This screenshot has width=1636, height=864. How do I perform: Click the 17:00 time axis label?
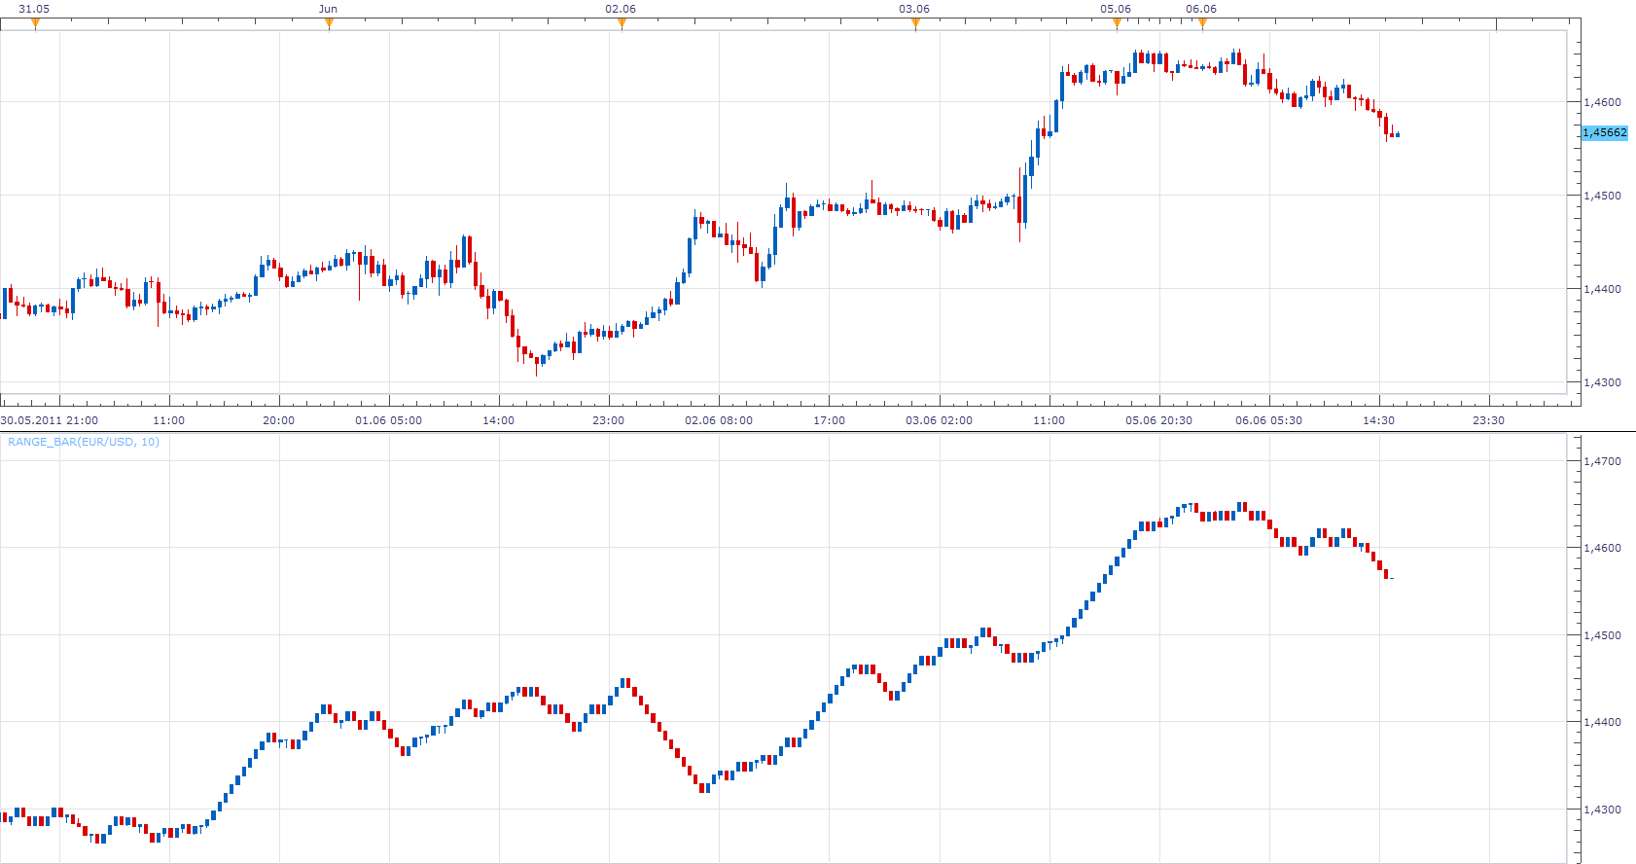pyautogui.click(x=830, y=420)
